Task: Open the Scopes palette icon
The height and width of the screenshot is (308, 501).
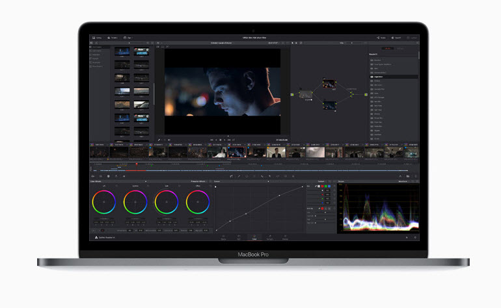Action: [408, 176]
